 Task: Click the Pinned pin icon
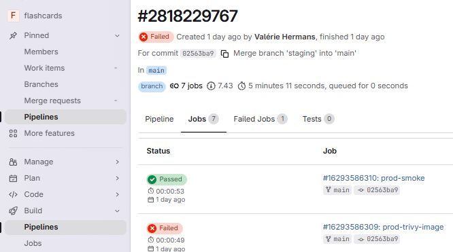pyautogui.click(x=13, y=35)
